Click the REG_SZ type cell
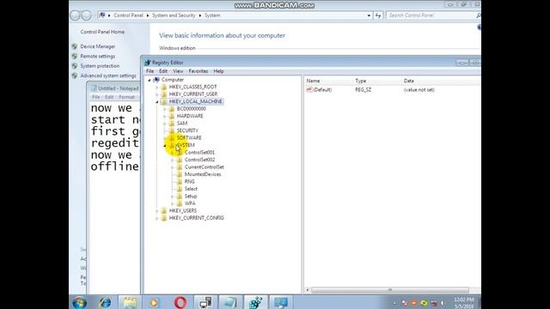550x309 pixels. click(363, 90)
